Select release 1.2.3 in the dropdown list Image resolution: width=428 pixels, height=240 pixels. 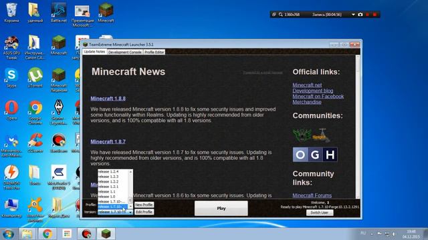(113, 176)
